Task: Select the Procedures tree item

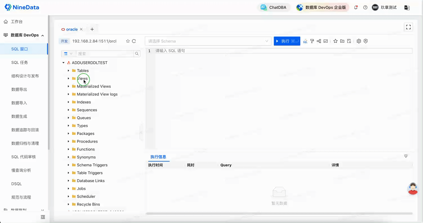Action: pyautogui.click(x=87, y=142)
